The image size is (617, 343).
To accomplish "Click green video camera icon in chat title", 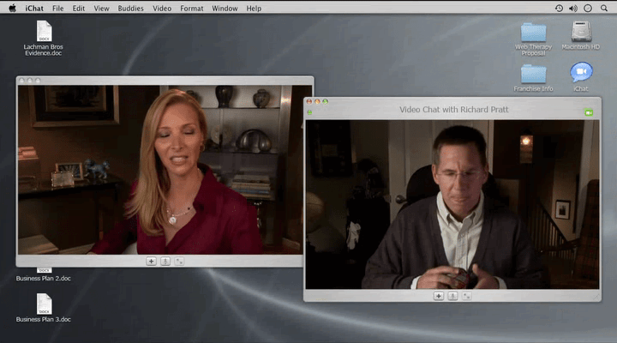I will pos(589,112).
